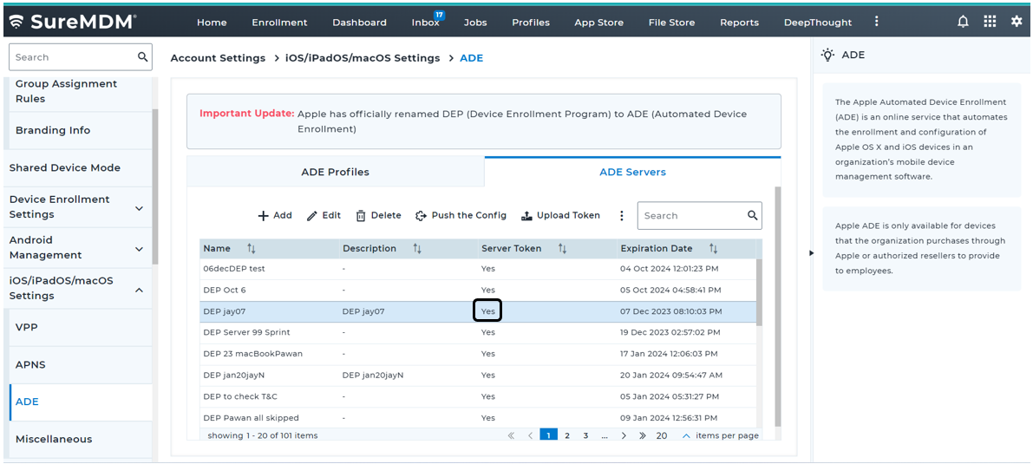Select the DEP Oct 6 row
The image size is (1033, 464).
pyautogui.click(x=478, y=290)
